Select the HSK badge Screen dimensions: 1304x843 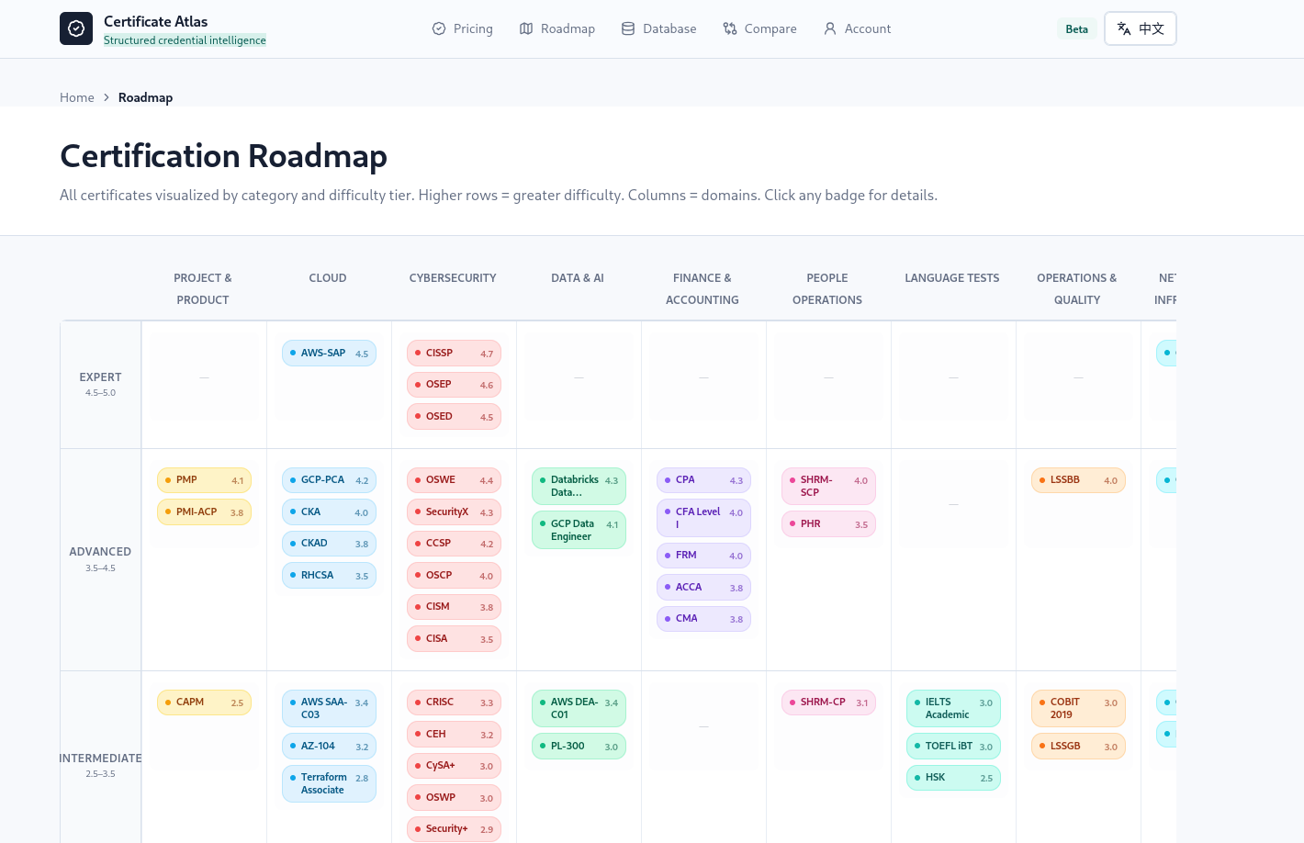coord(953,778)
